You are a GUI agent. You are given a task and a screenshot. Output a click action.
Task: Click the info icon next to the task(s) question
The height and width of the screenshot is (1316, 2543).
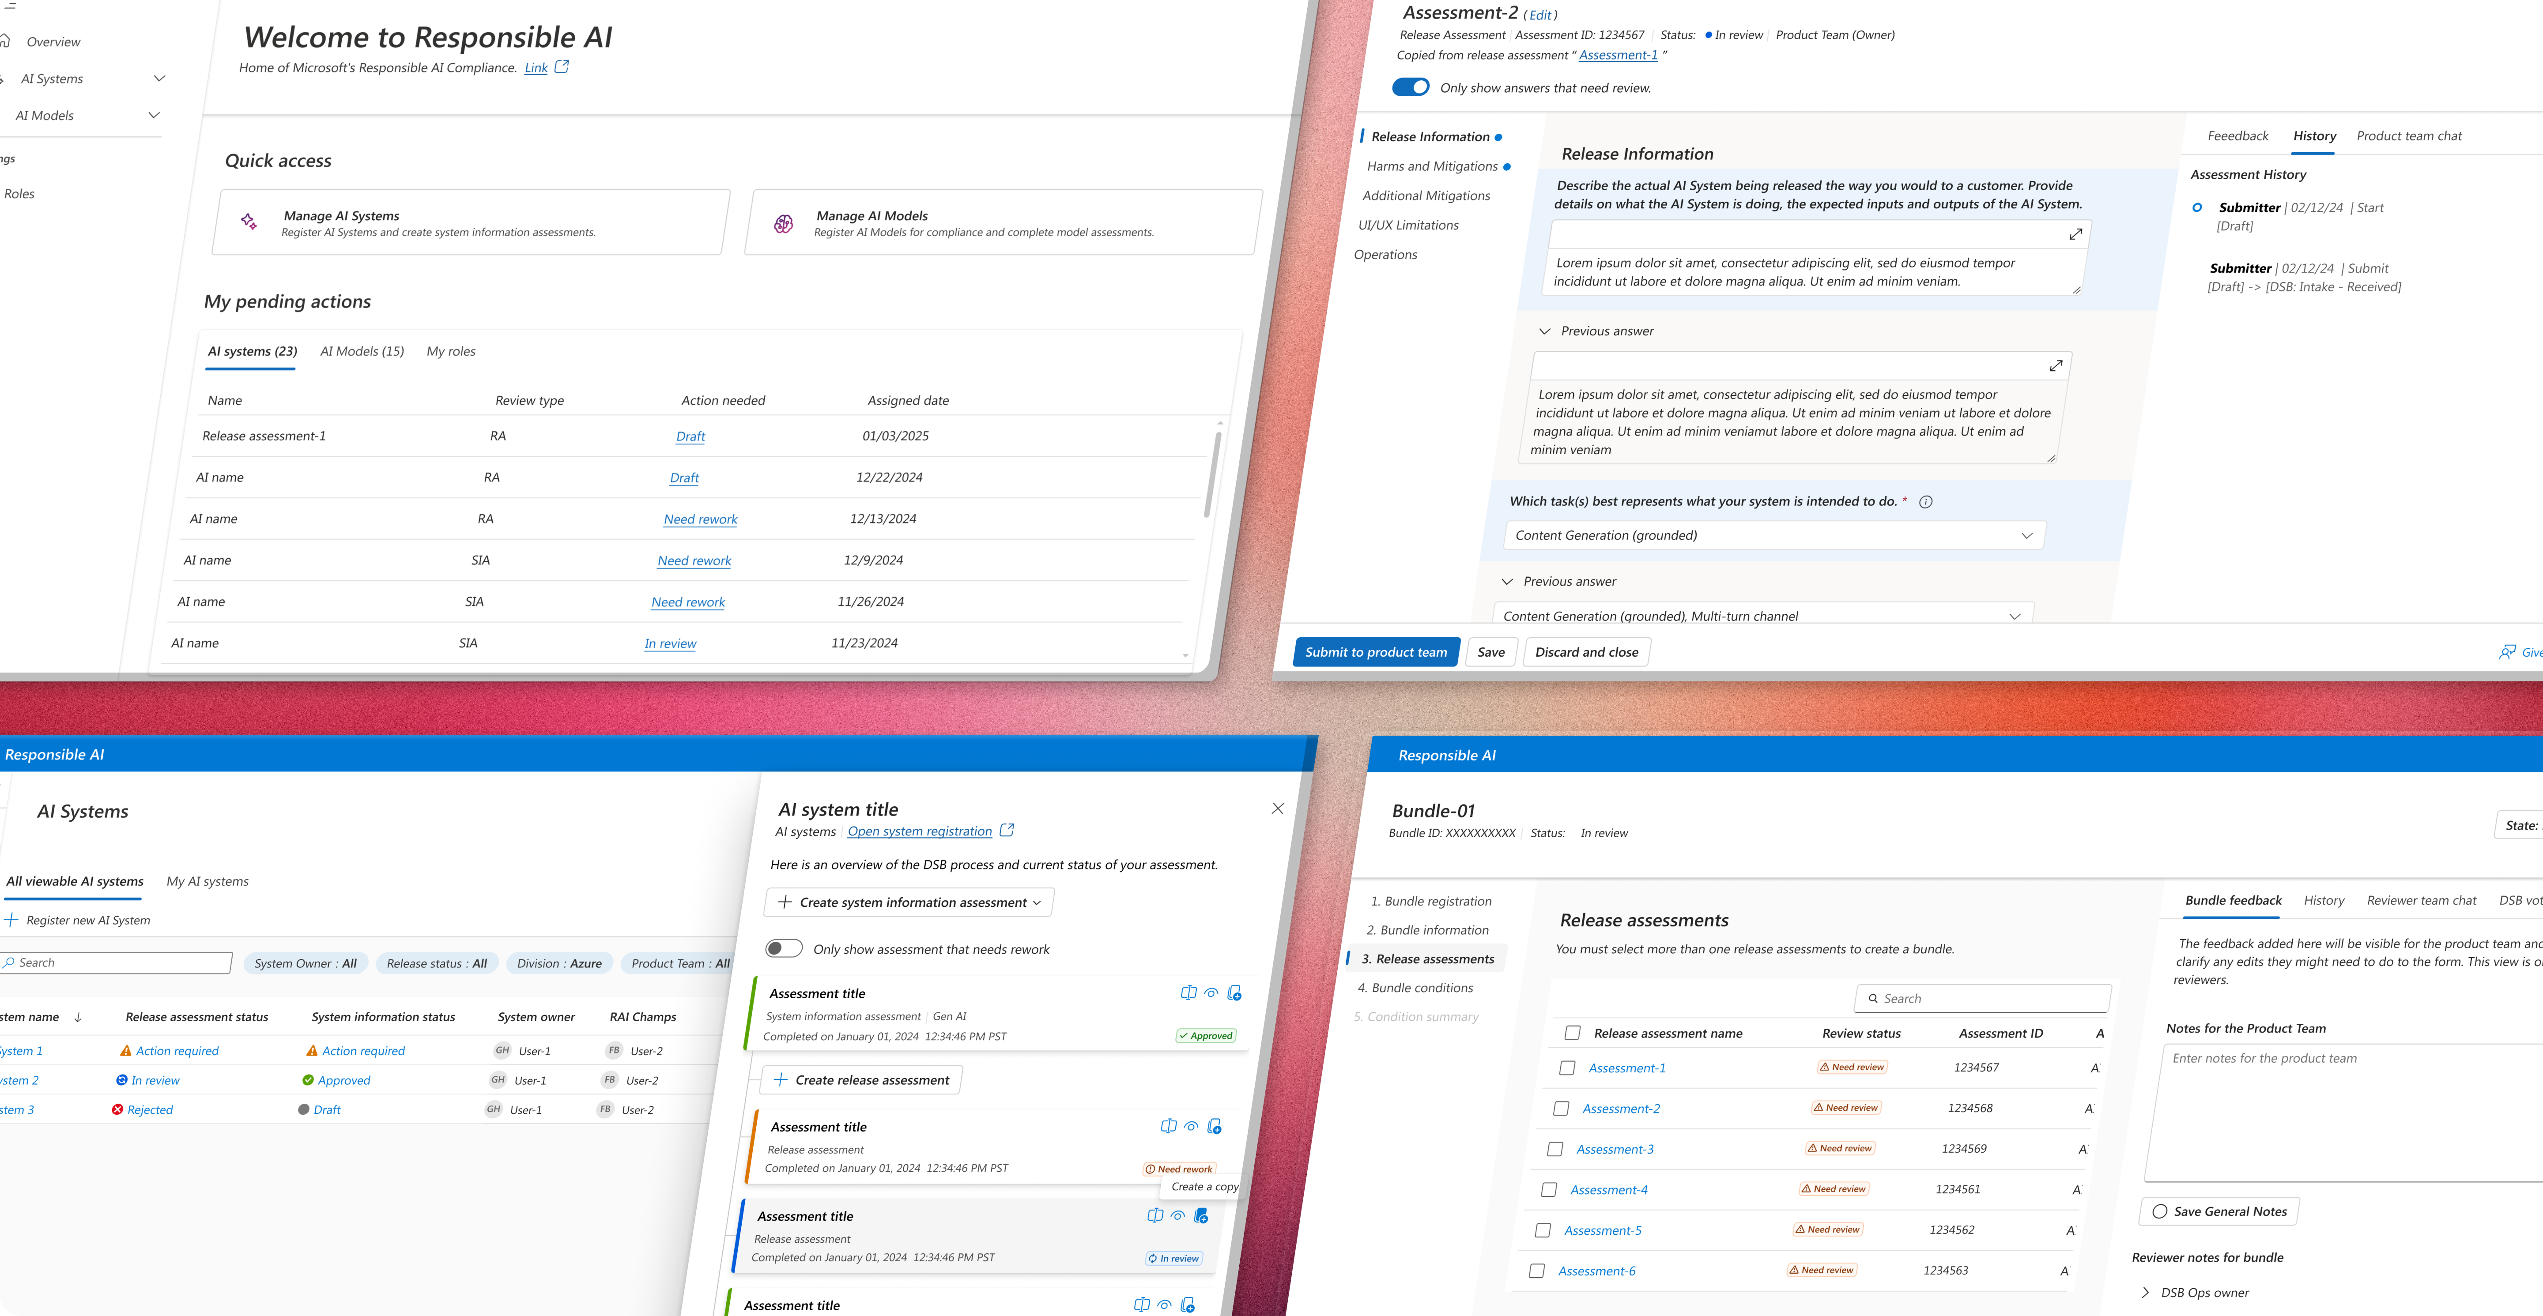click(x=1925, y=502)
